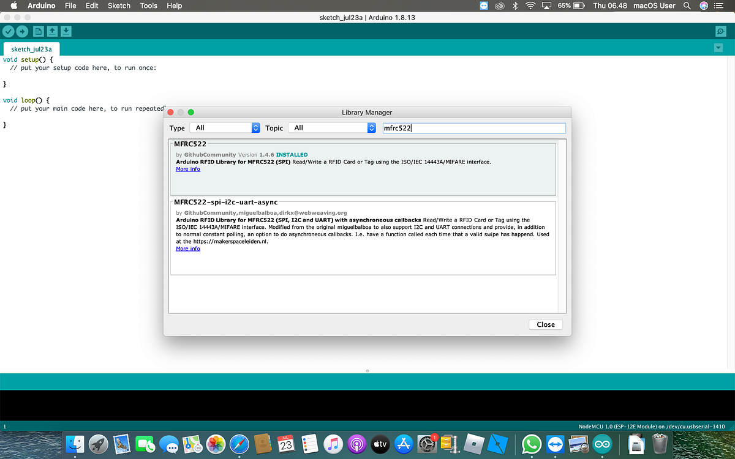Open Contacts book in the Dock
Viewport: 735px width, 459px height.
[263, 444]
